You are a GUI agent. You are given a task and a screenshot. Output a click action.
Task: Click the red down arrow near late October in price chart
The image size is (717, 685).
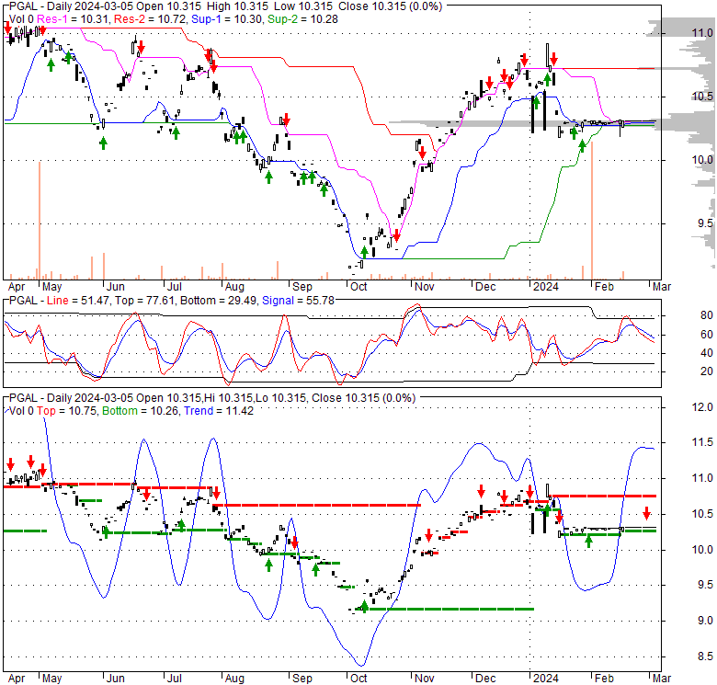click(396, 234)
